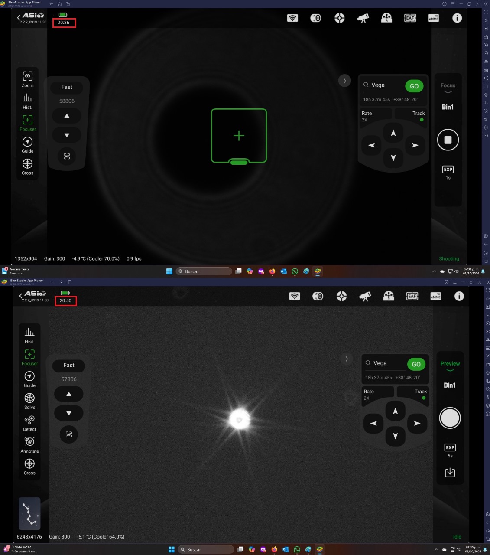Image resolution: width=490 pixels, height=555 pixels.
Task: Move focuser down from position 57806
Action: pos(69,413)
